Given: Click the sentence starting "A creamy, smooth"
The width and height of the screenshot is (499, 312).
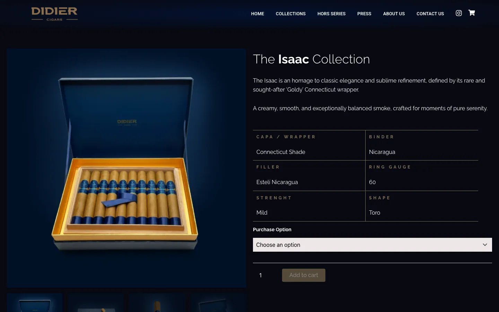Looking at the screenshot, I should 370,108.
